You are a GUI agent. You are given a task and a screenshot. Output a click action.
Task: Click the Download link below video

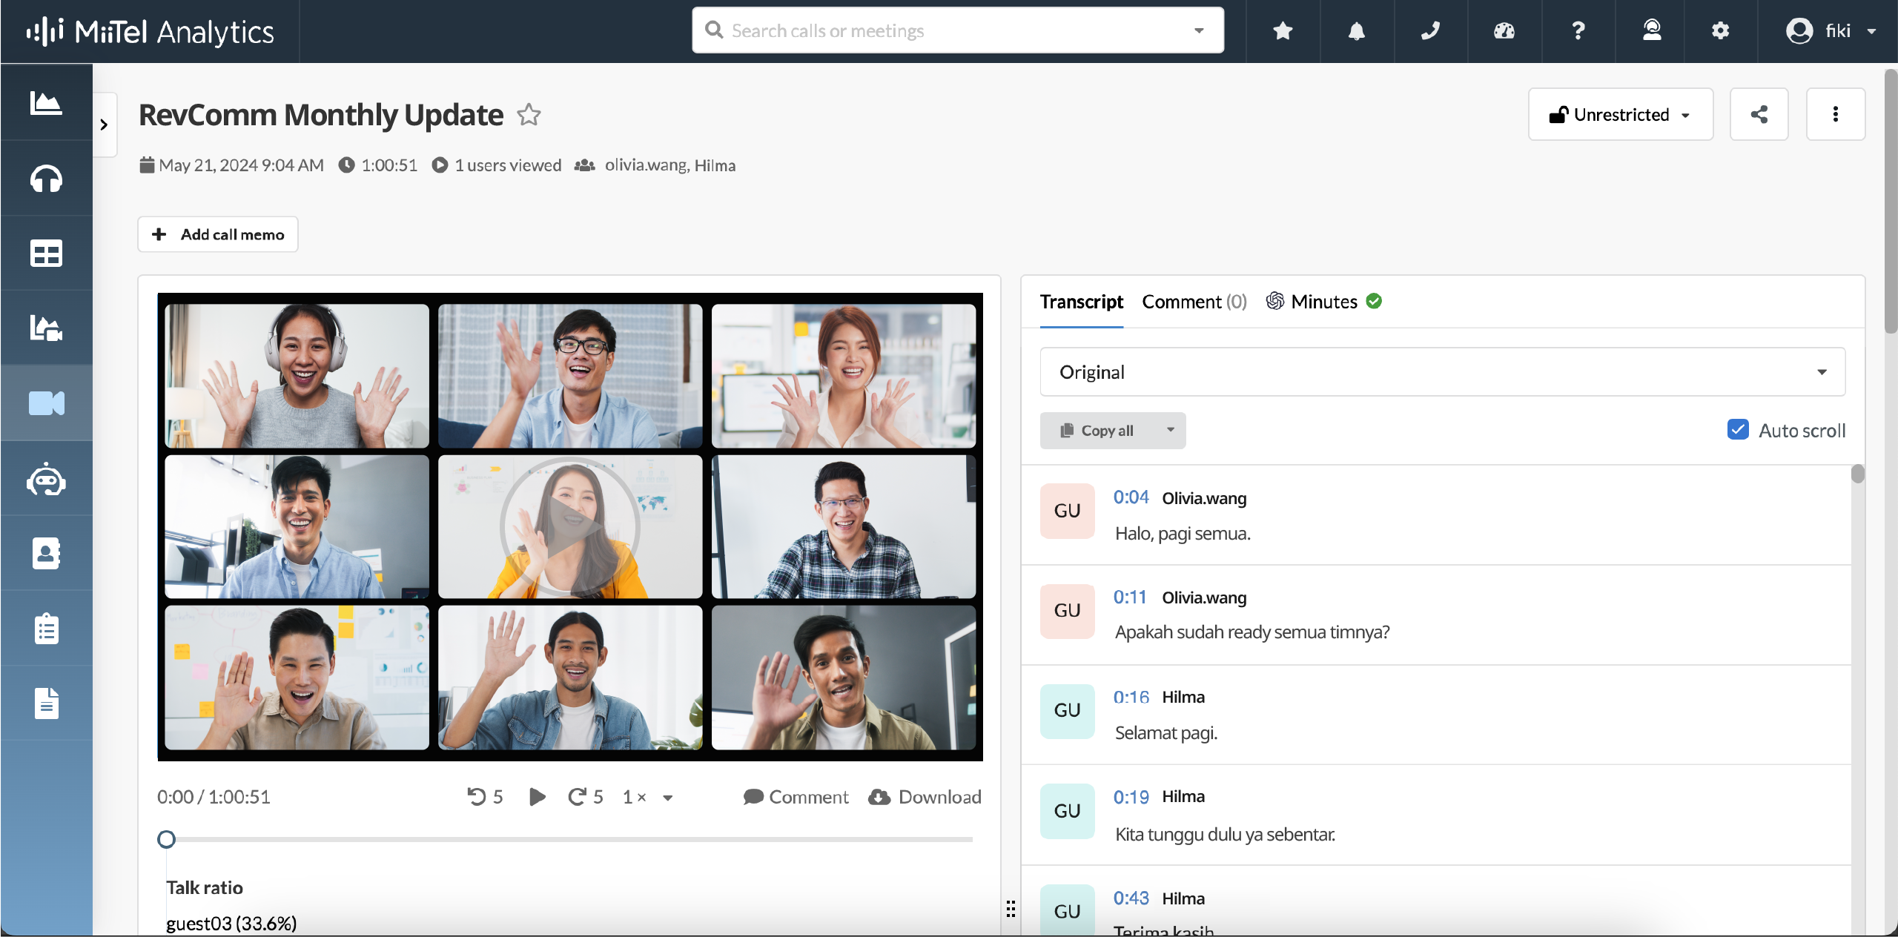(x=925, y=797)
